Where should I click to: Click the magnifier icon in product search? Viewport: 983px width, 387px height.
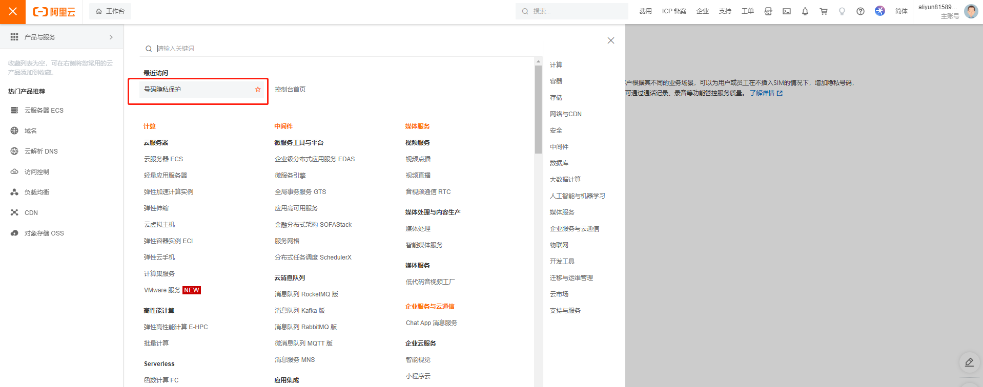[149, 49]
